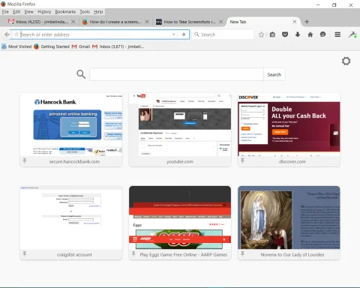This screenshot has width=360, height=288.
Task: Click the smiley Hello chat icon
Action: point(322,34)
